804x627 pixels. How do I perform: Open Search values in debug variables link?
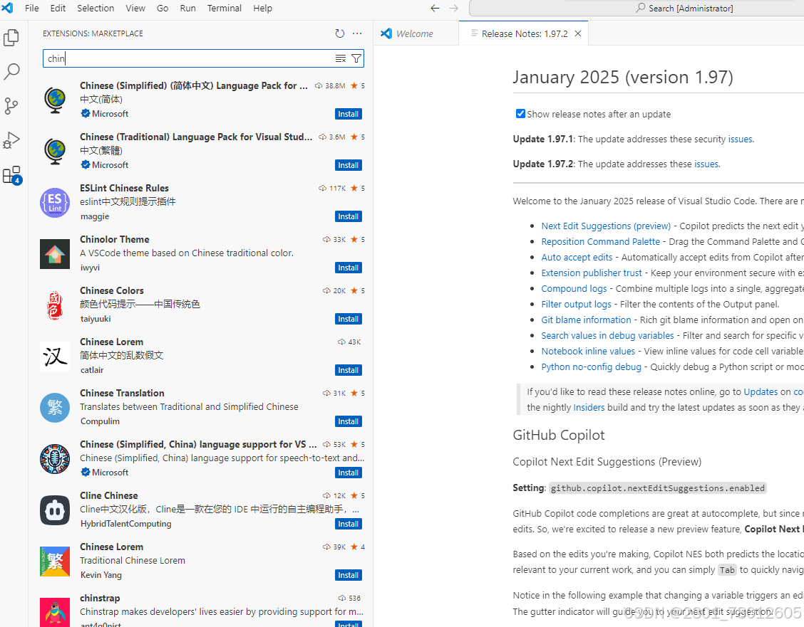607,335
